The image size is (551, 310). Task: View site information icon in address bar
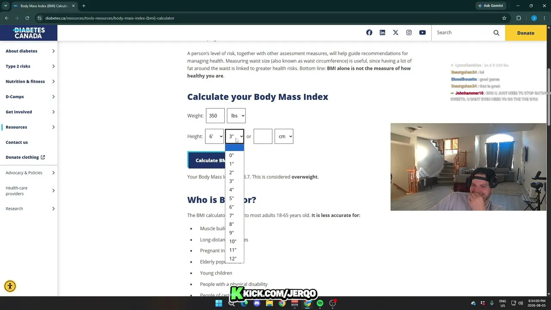[39, 18]
